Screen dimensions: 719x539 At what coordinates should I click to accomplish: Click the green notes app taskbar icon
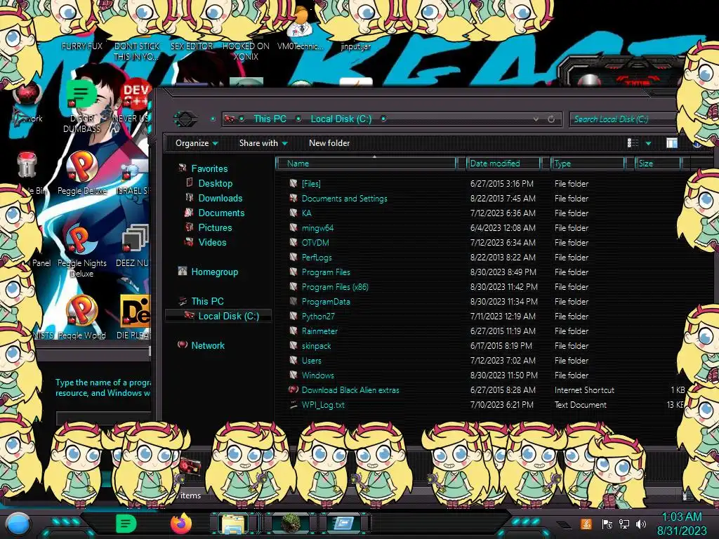click(126, 524)
